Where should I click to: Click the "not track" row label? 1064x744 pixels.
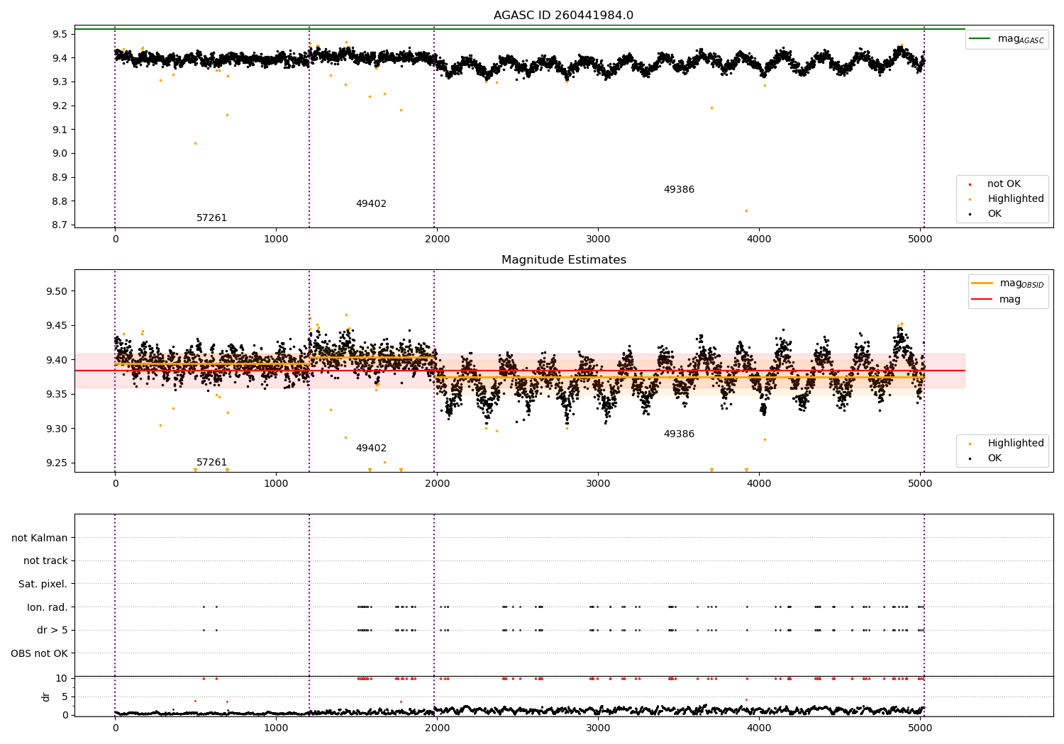click(x=45, y=561)
